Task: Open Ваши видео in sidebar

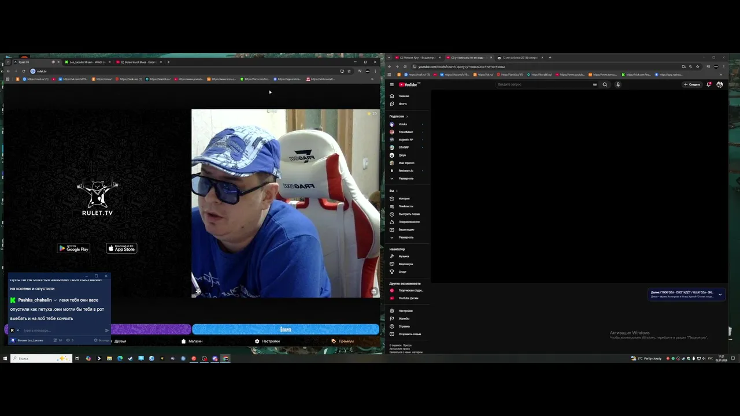Action: pos(406,230)
